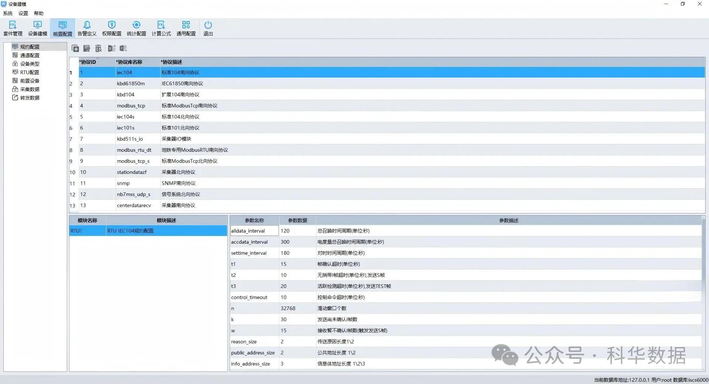Select the modbus_tcp protocol row
This screenshot has width=709, height=384.
(131, 106)
